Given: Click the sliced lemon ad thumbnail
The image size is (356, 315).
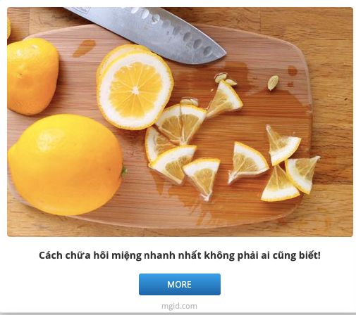Looking at the screenshot, I should pos(180,122).
